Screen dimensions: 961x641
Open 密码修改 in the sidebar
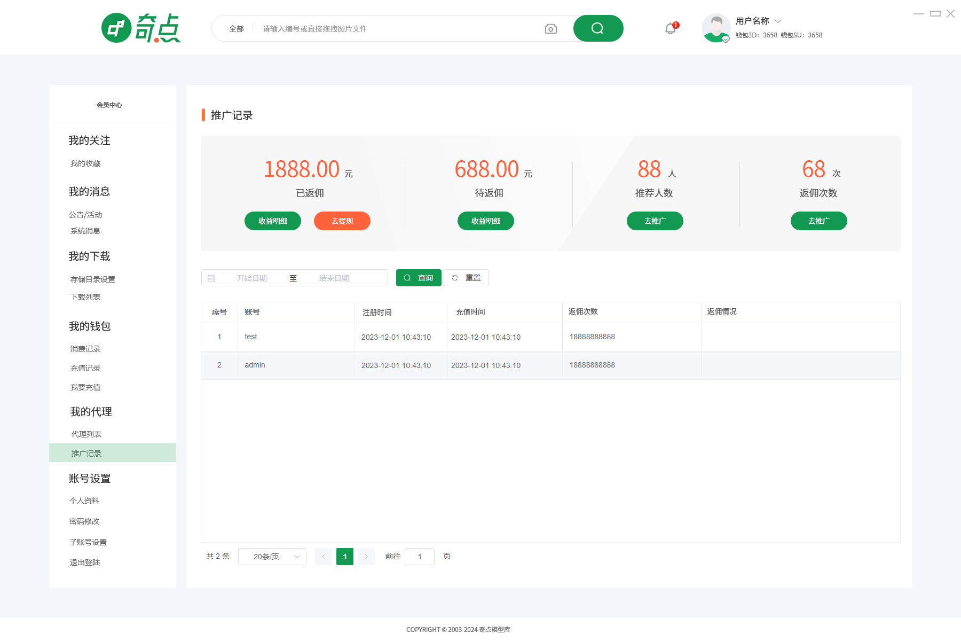[84, 521]
